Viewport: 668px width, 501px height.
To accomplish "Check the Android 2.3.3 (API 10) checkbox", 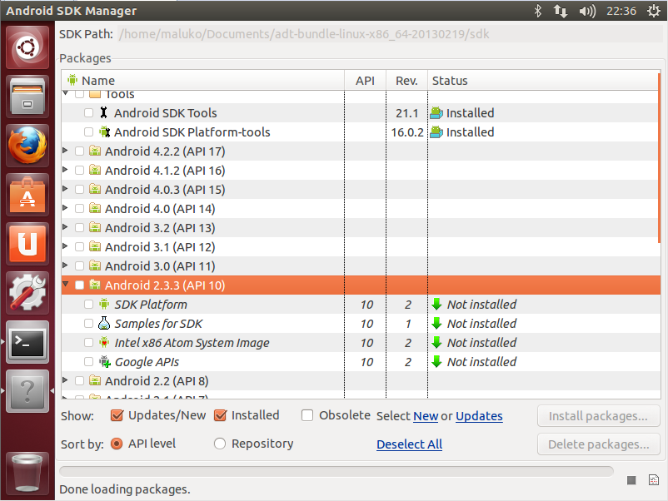I will (79, 285).
